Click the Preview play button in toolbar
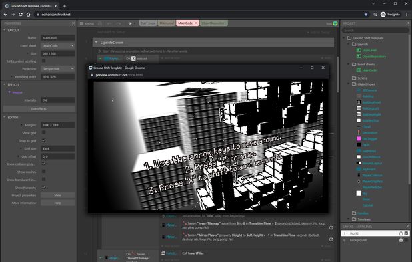 (130, 23)
